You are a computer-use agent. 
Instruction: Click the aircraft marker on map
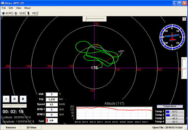tap(121, 51)
